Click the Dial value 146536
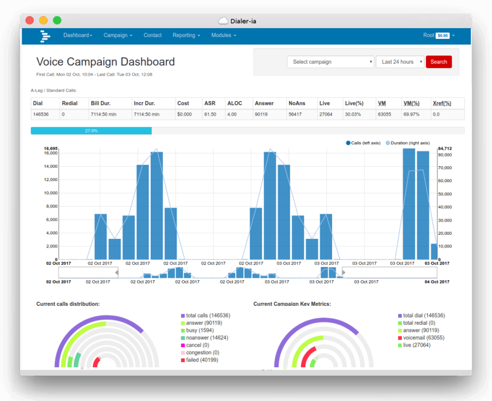The width and height of the screenshot is (492, 401). pos(41,114)
